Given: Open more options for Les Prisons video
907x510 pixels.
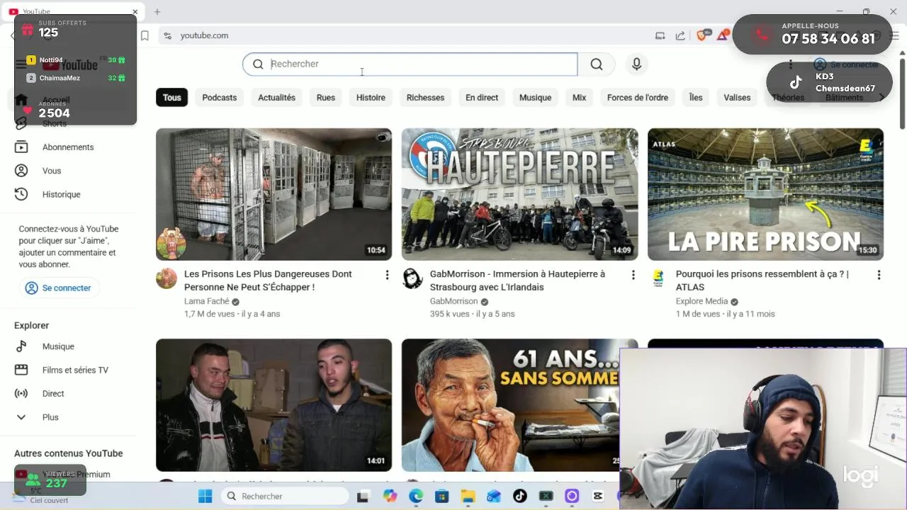Looking at the screenshot, I should [x=387, y=275].
